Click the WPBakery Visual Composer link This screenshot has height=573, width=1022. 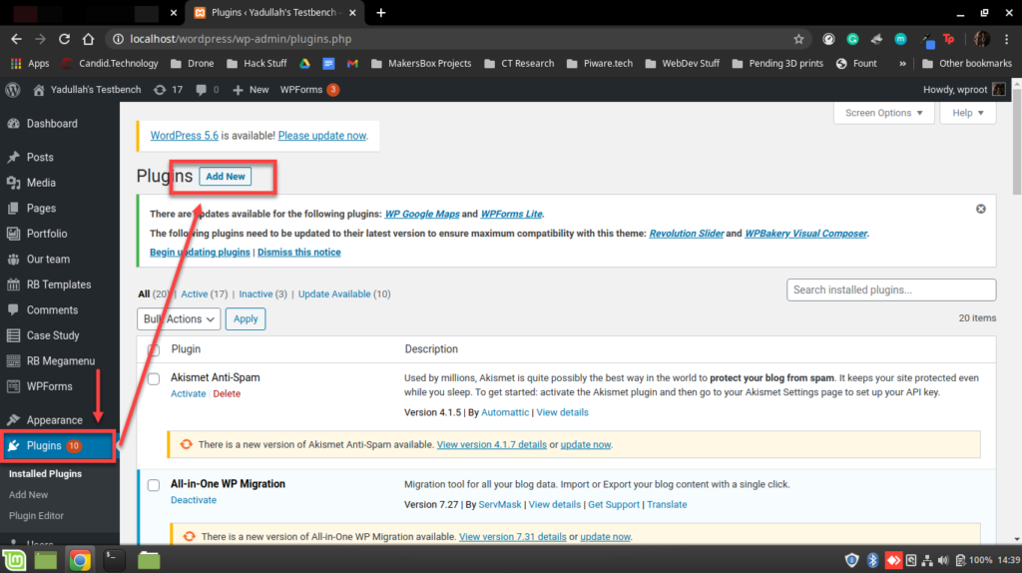(805, 234)
